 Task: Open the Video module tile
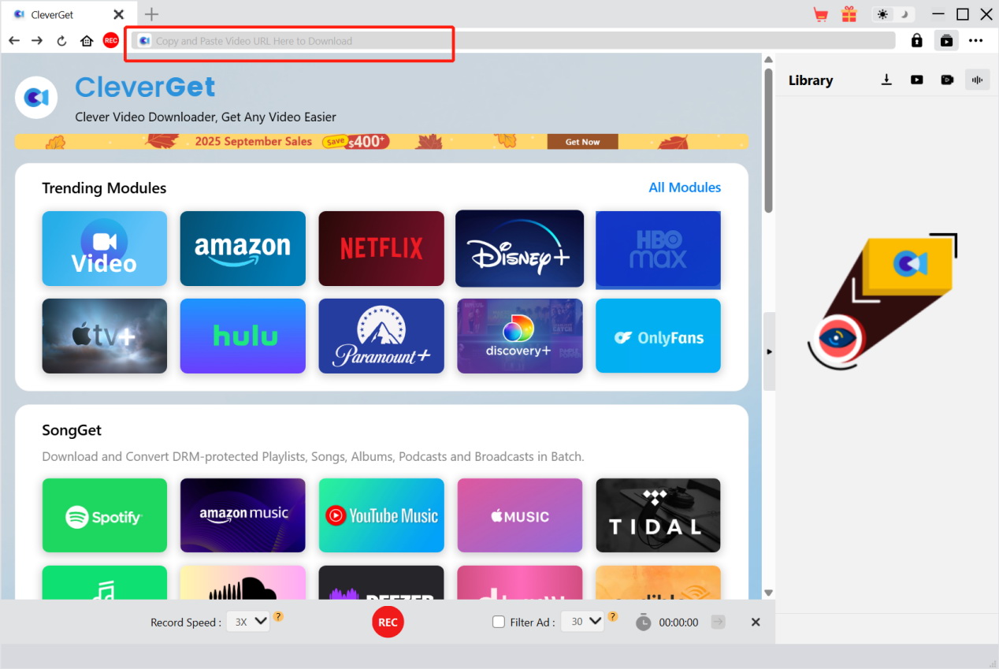[x=105, y=248]
